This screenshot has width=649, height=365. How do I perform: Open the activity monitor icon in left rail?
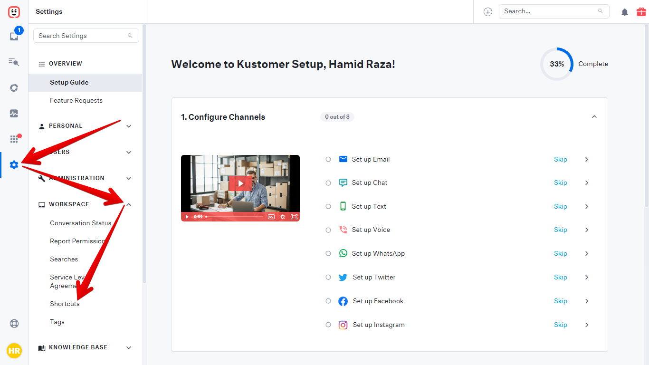[x=14, y=114]
